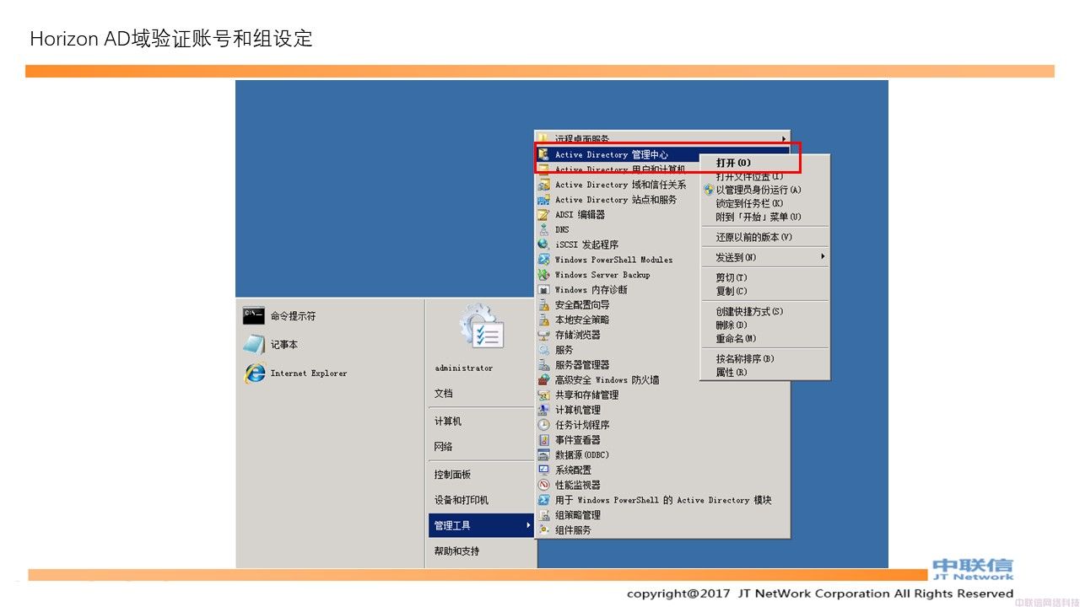Click the 管理工具 label in Start menu
1080x607 pixels.
pyautogui.click(x=452, y=526)
